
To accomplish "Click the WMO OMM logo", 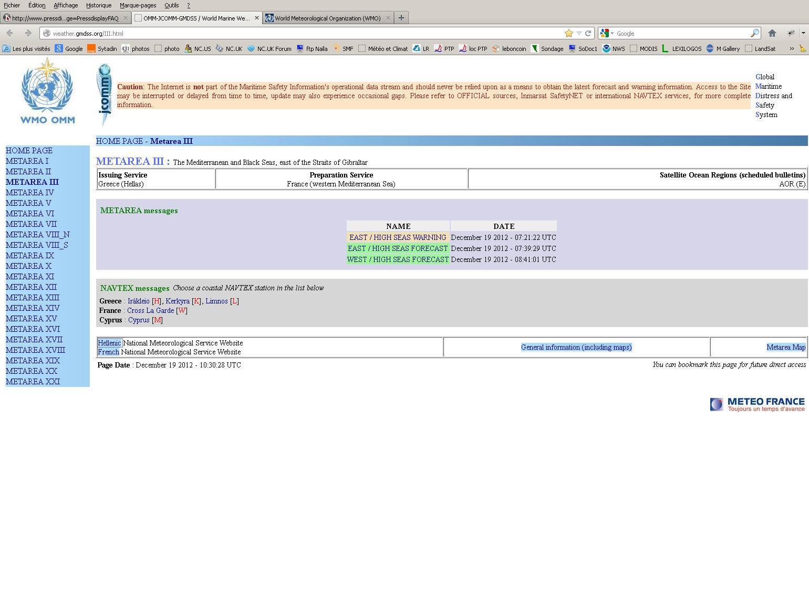I will (47, 91).
